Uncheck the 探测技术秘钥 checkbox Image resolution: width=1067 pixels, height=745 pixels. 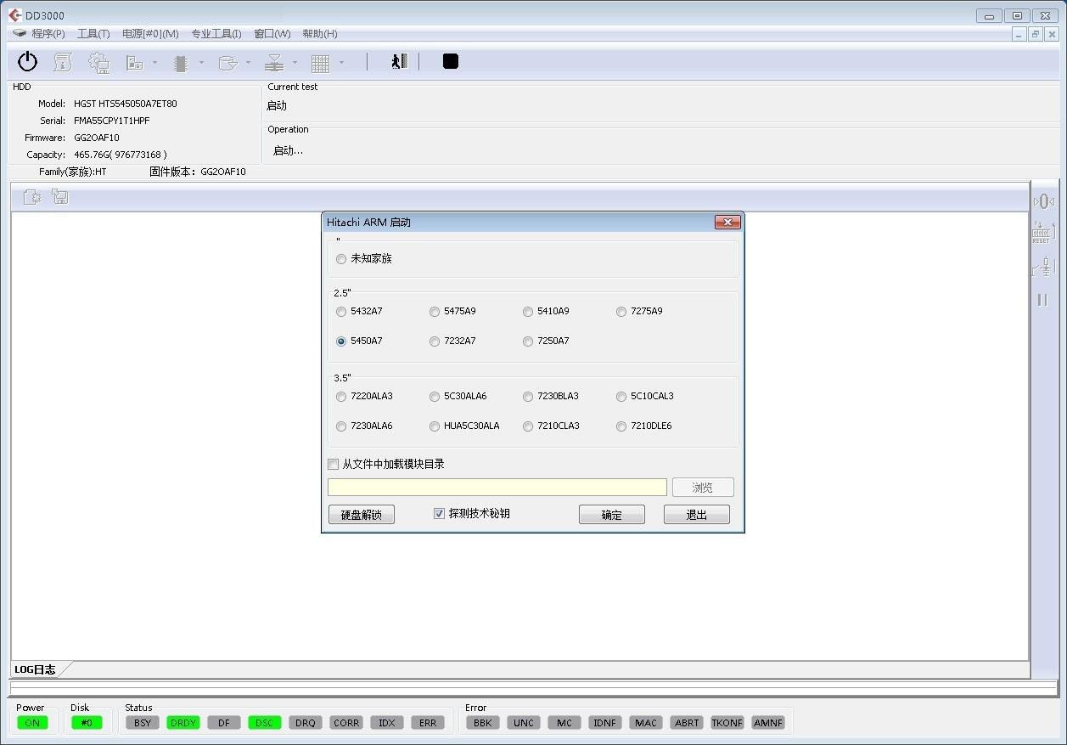439,514
